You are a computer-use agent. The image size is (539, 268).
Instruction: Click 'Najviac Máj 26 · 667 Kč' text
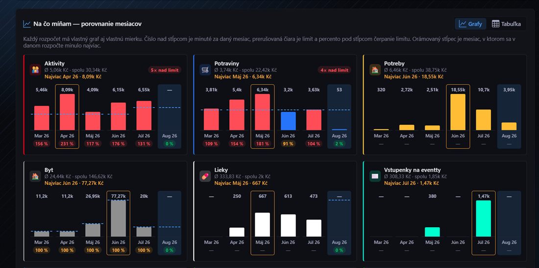pos(241,183)
